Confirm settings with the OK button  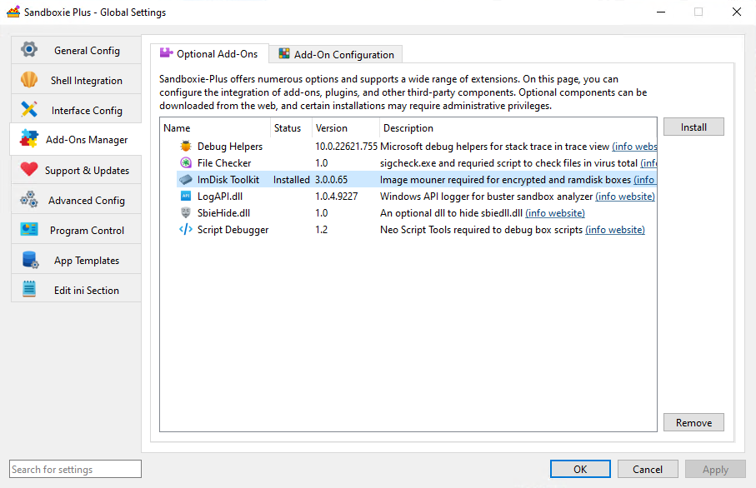[580, 470]
